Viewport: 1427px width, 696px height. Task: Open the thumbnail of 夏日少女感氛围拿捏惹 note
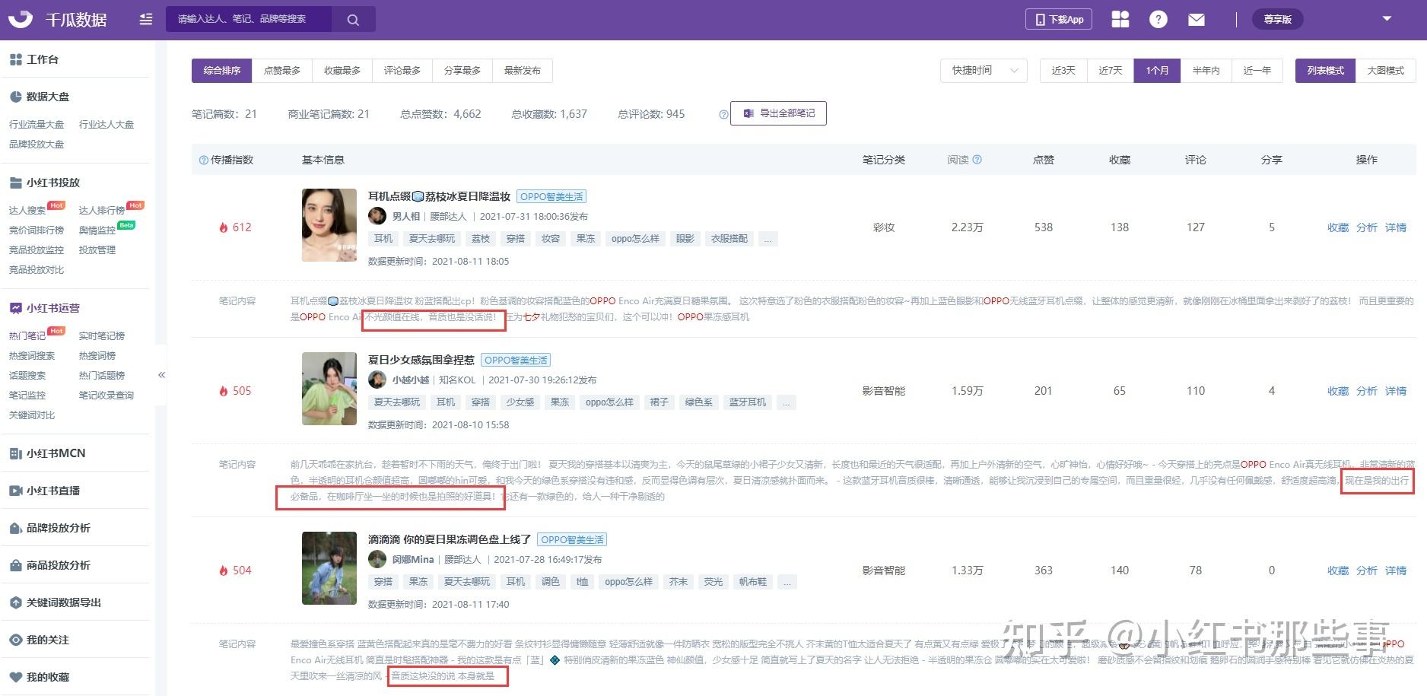(329, 389)
